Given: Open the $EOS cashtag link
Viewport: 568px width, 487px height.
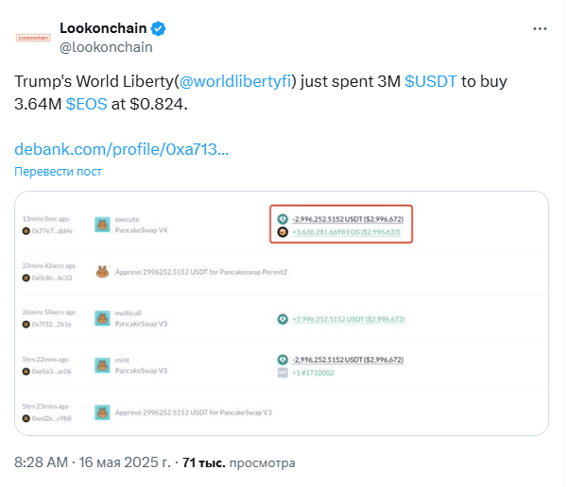Looking at the screenshot, I should click(x=87, y=104).
